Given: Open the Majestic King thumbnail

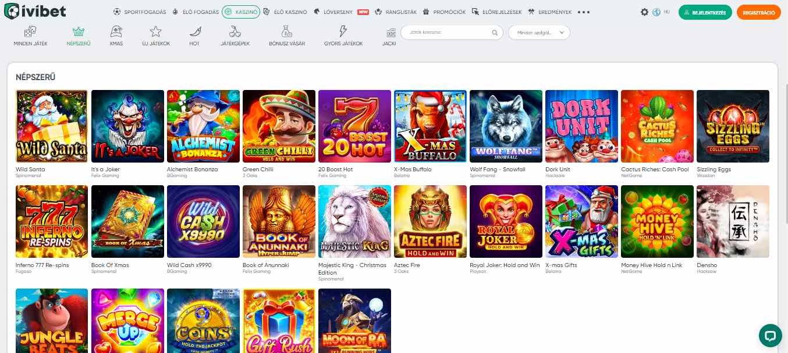Looking at the screenshot, I should (x=354, y=221).
